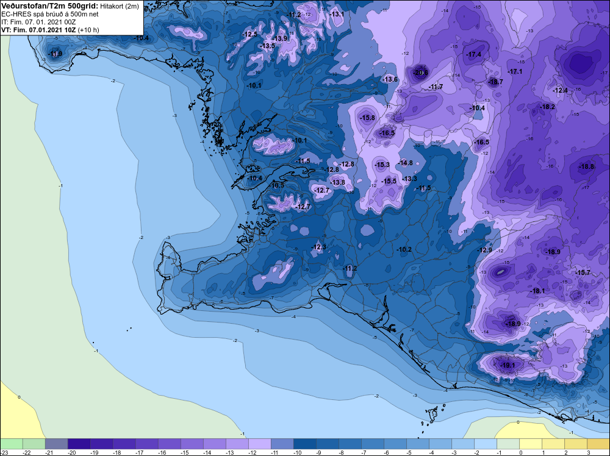The image size is (610, 456).
Task: Click the -23 light green legend swatch
Action: coord(11,444)
